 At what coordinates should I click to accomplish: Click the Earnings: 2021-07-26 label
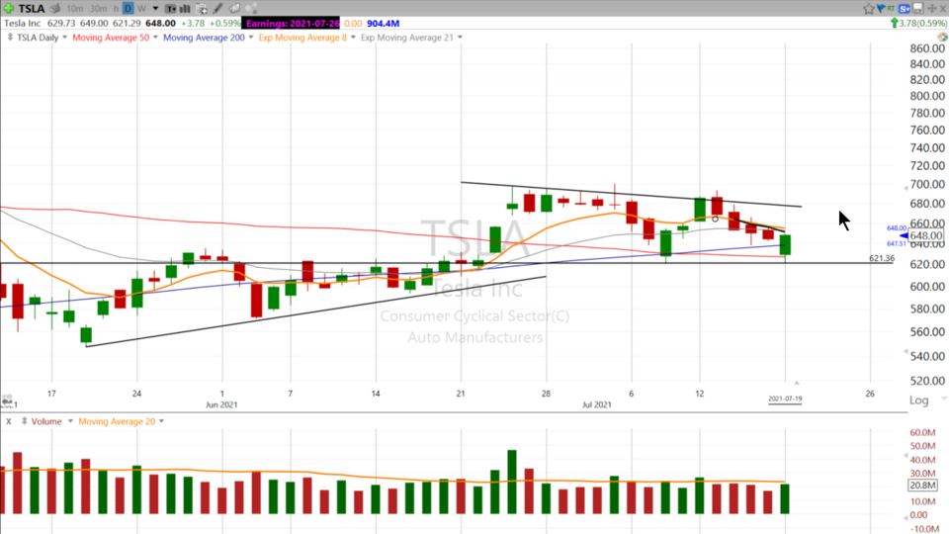tap(292, 23)
